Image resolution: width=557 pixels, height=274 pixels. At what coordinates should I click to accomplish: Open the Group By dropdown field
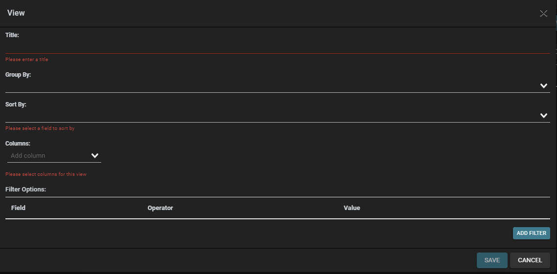277,86
